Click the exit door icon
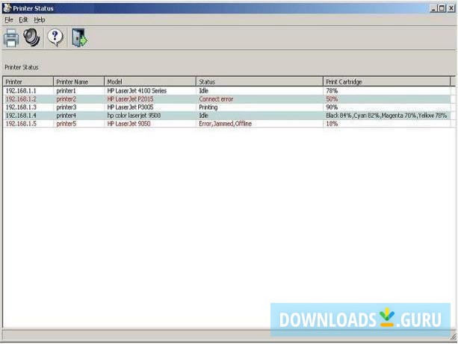Viewport: 458px width, 344px height. 80,37
